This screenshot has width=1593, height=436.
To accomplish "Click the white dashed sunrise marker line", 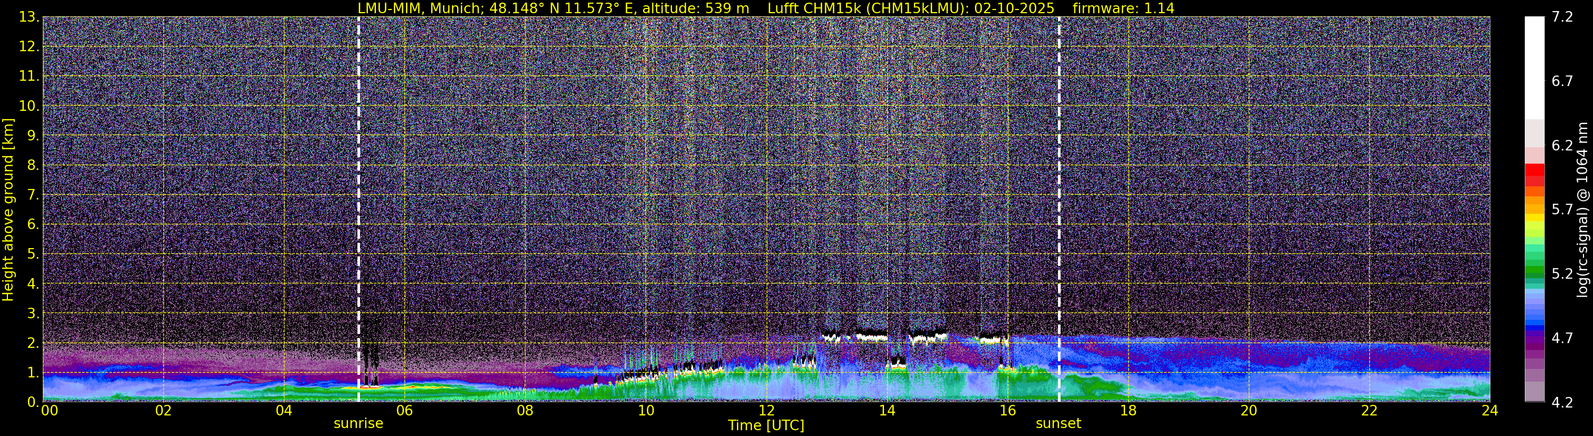I will point(358,208).
